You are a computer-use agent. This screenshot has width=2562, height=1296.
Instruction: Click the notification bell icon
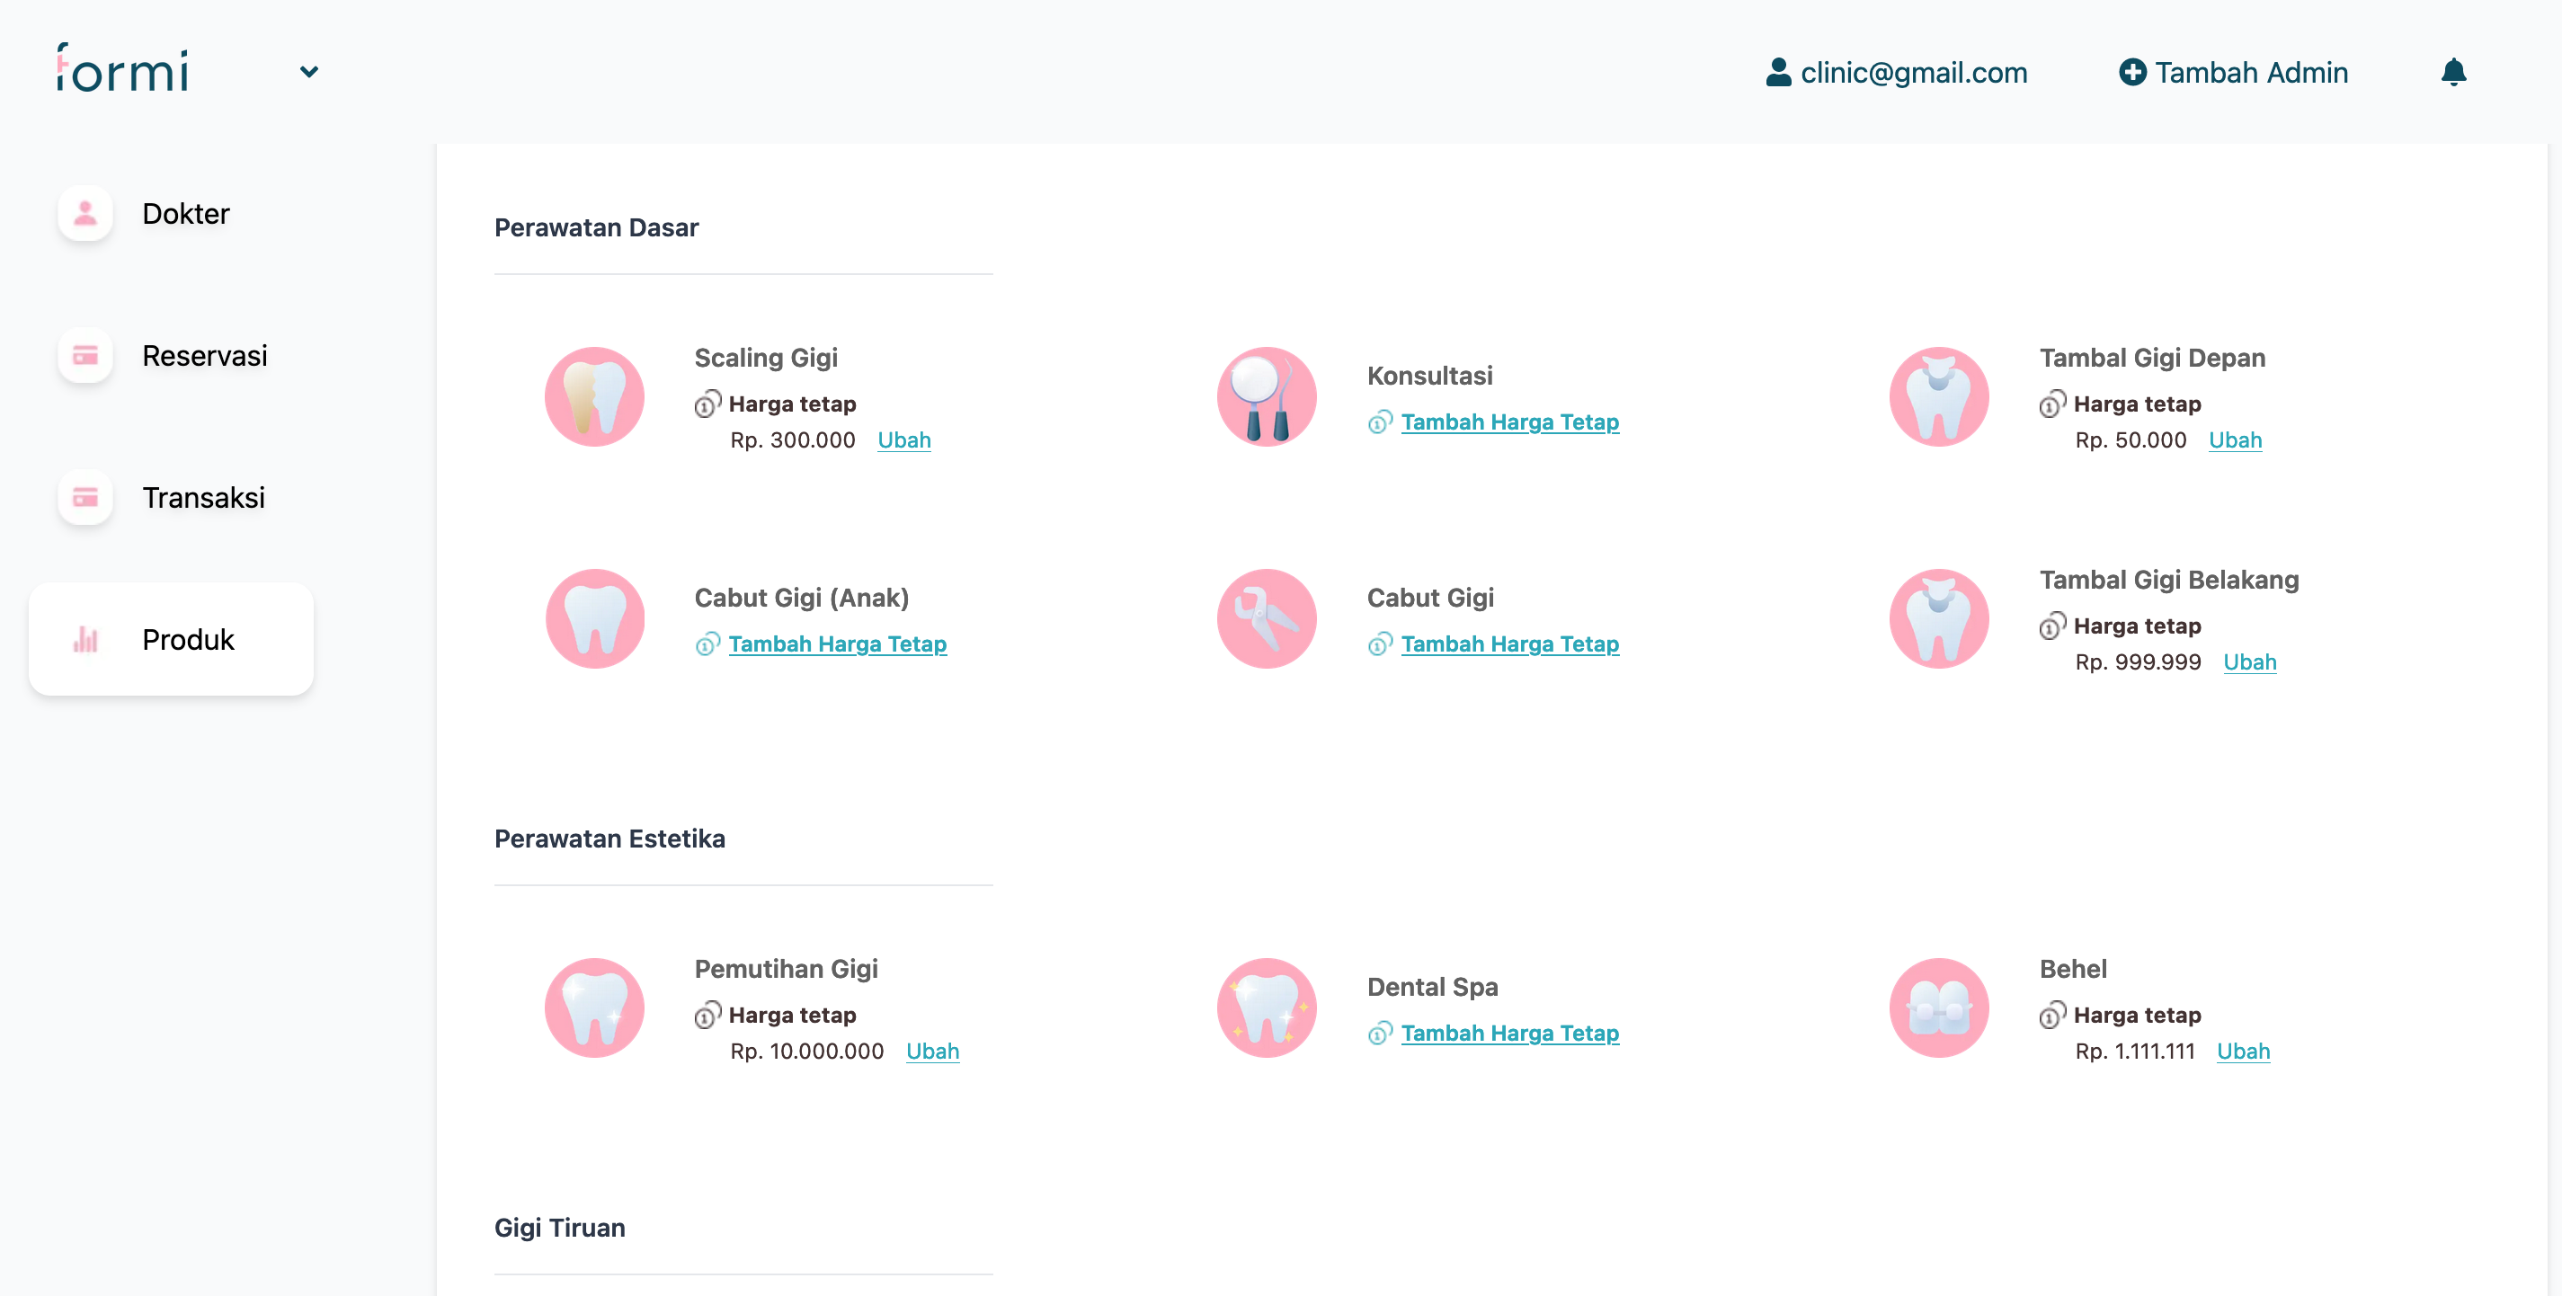click(x=2452, y=72)
